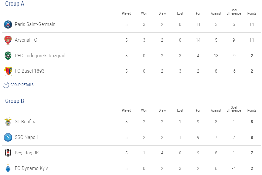Viewport: 262px width, 175px height.
Task: Click Group A Points column header
Action: coord(252,13)
